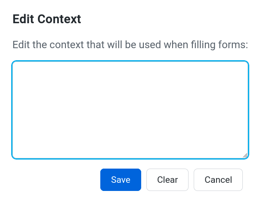The height and width of the screenshot is (203, 260).
Task: Wipe the text with the Clear button
Action: tap(167, 180)
